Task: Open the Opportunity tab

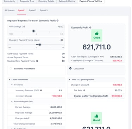Action: (x=10, y=1)
